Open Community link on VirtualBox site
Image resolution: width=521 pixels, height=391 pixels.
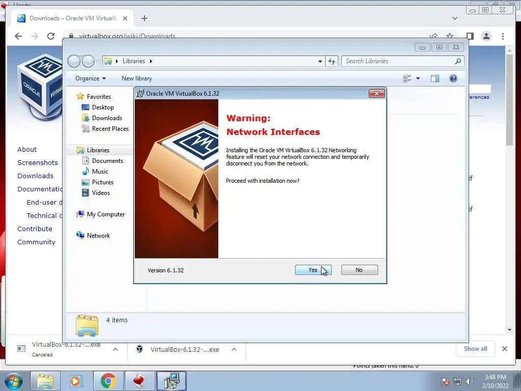coord(36,242)
